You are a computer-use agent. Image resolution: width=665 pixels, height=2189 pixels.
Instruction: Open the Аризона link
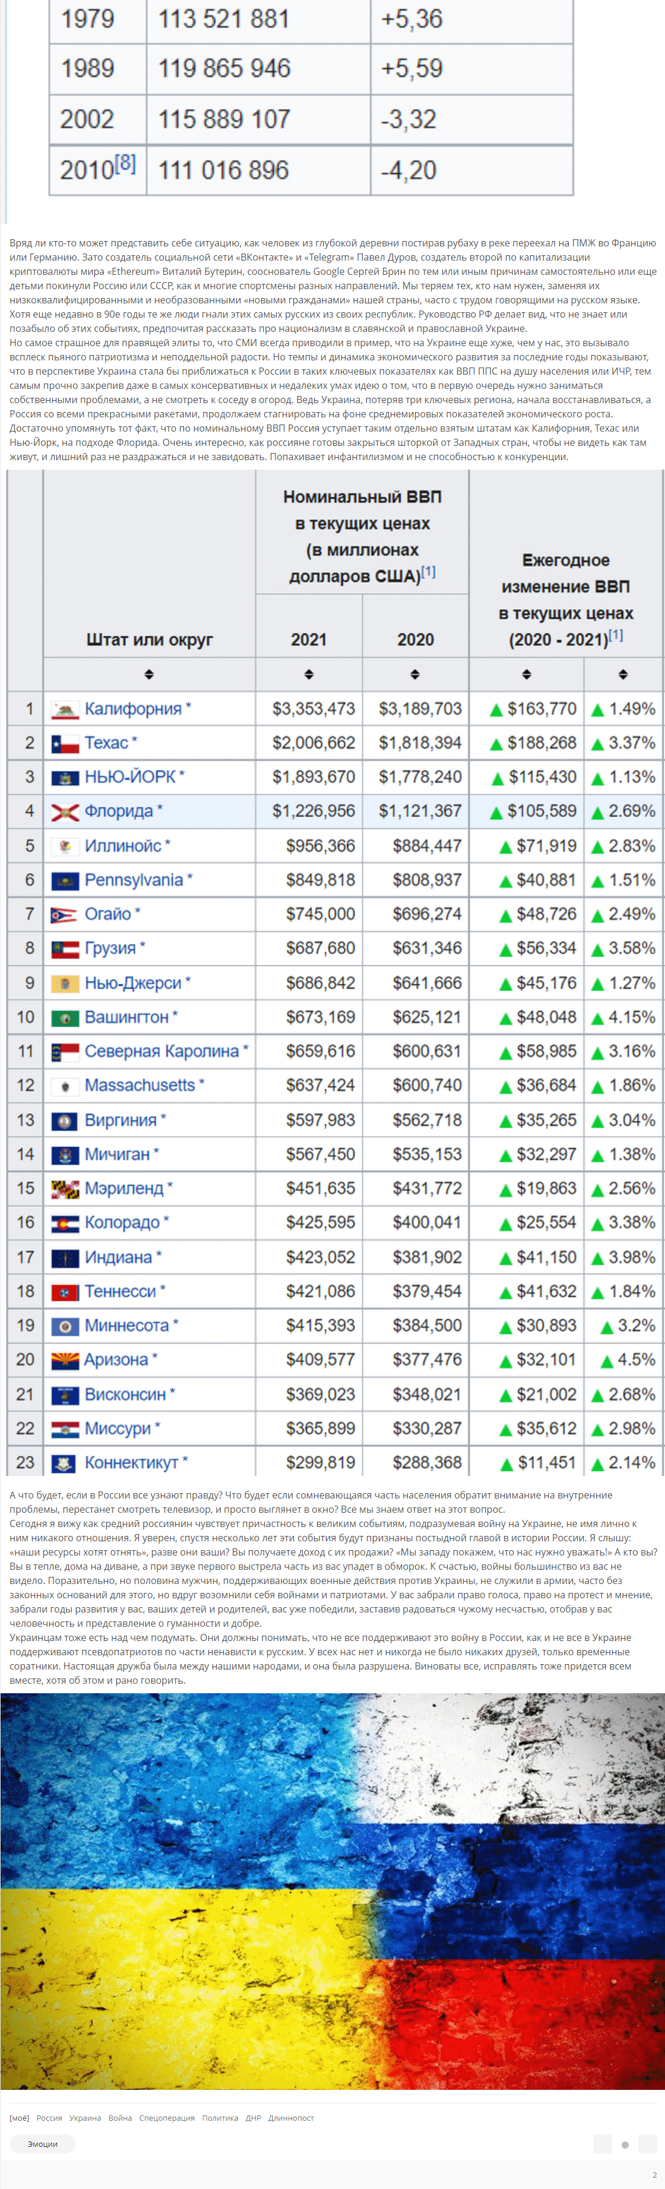116,1360
